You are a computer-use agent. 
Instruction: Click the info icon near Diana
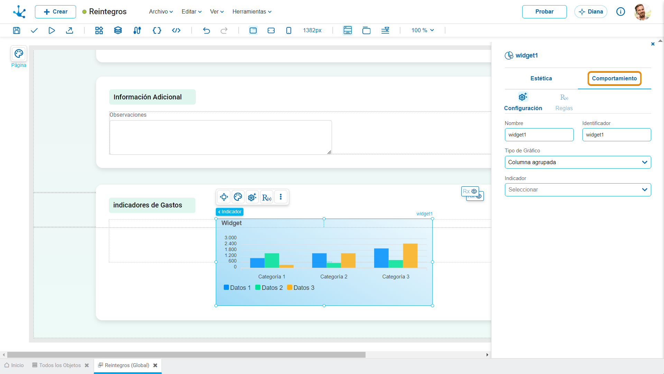(x=621, y=12)
